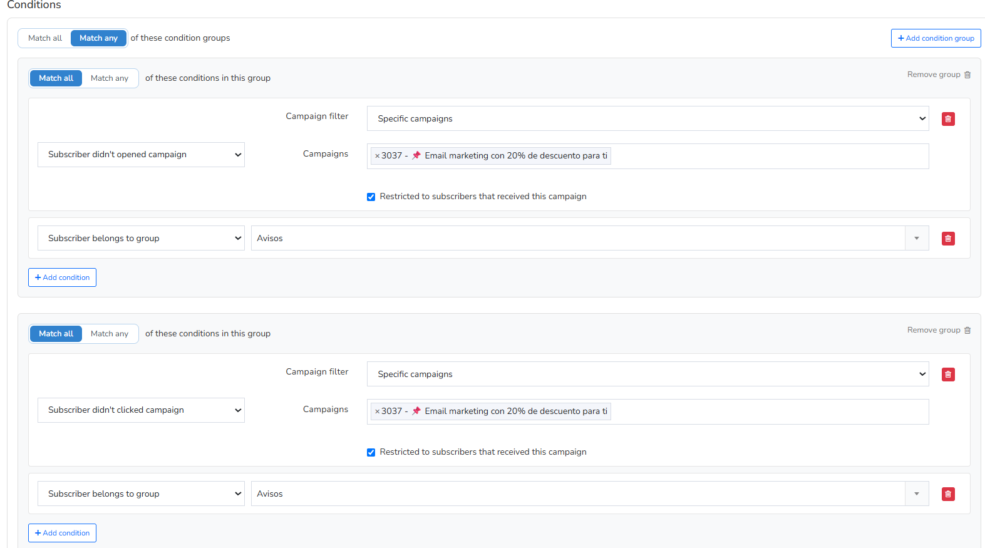Image resolution: width=985 pixels, height=548 pixels.
Task: Open Campaign filter dropdown for didn't-opened condition
Action: click(x=647, y=118)
